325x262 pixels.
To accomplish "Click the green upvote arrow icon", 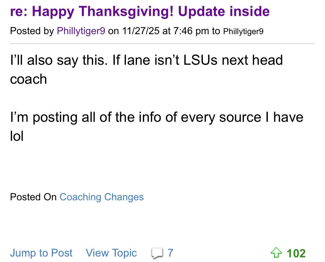I will pos(276,252).
